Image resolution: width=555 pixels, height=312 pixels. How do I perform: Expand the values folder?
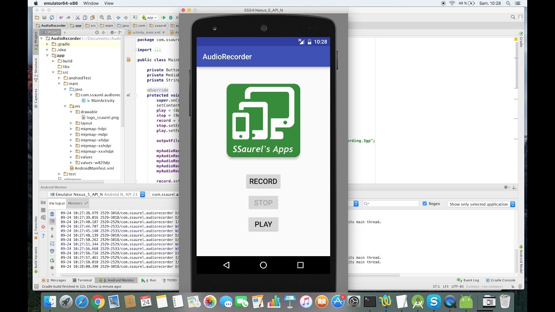point(71,157)
